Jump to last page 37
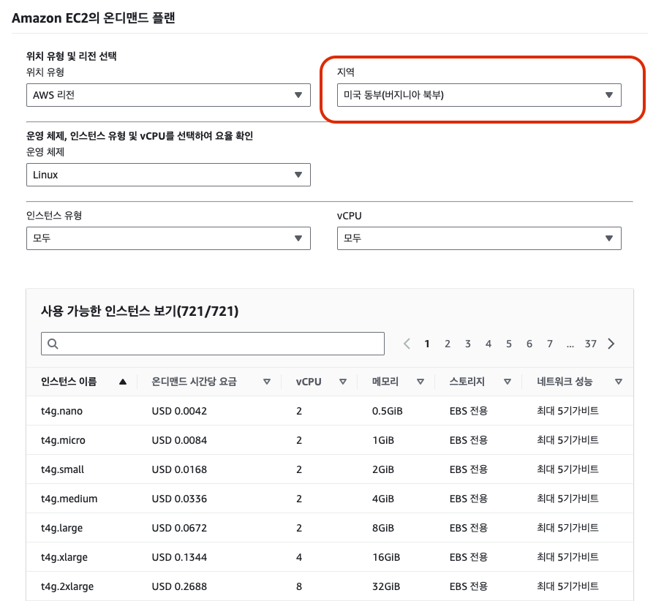 pyautogui.click(x=591, y=344)
